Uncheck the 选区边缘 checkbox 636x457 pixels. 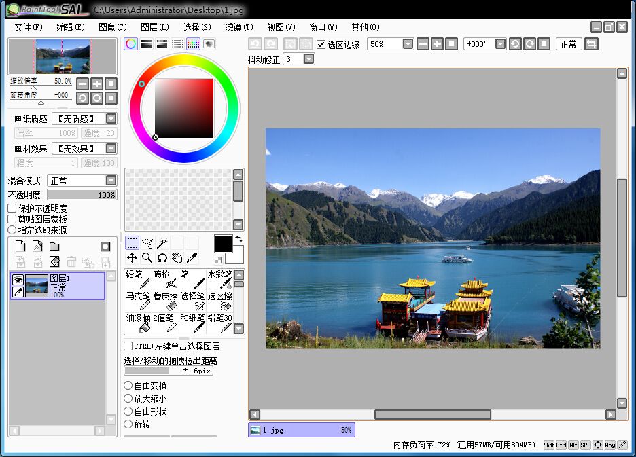coord(321,44)
